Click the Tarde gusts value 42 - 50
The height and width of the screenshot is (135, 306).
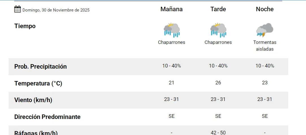(218, 132)
